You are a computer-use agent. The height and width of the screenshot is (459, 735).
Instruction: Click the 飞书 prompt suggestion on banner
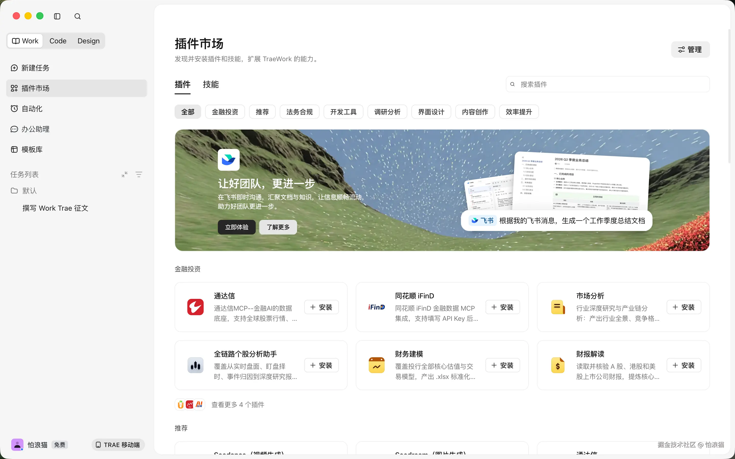pos(556,221)
